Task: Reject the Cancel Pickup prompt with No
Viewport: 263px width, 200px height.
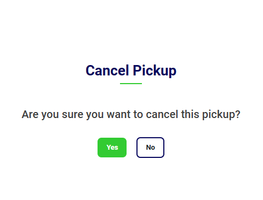Action: (x=150, y=148)
